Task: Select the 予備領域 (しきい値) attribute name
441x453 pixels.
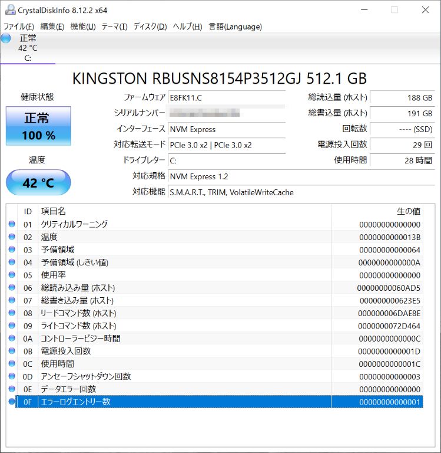Action: pyautogui.click(x=75, y=262)
